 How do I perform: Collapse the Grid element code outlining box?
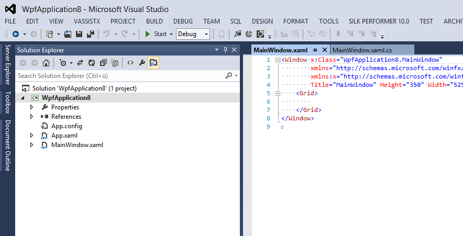point(278,93)
